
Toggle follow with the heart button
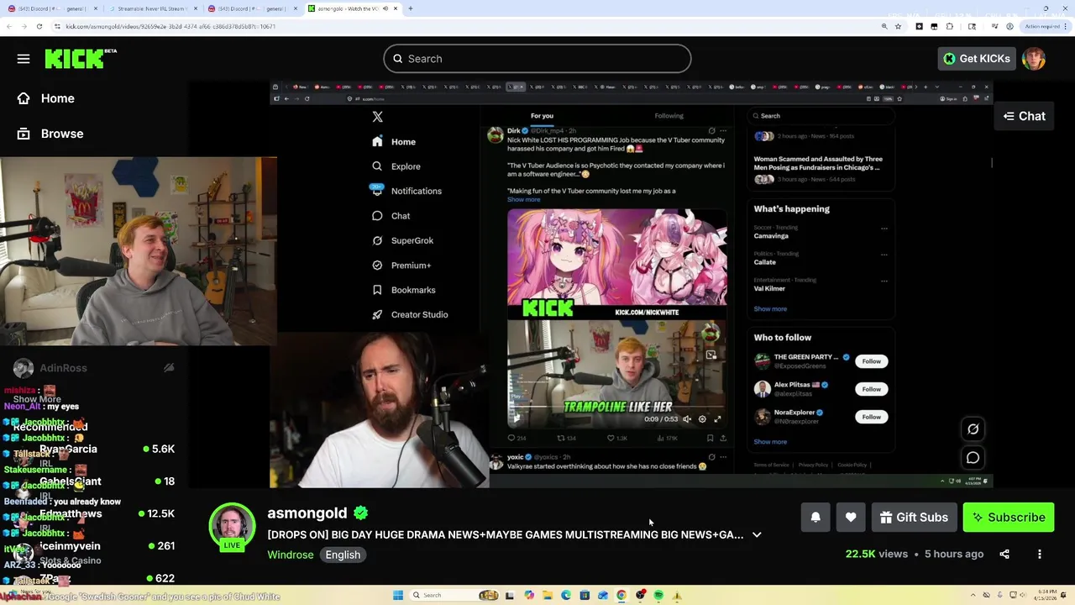coord(851,518)
